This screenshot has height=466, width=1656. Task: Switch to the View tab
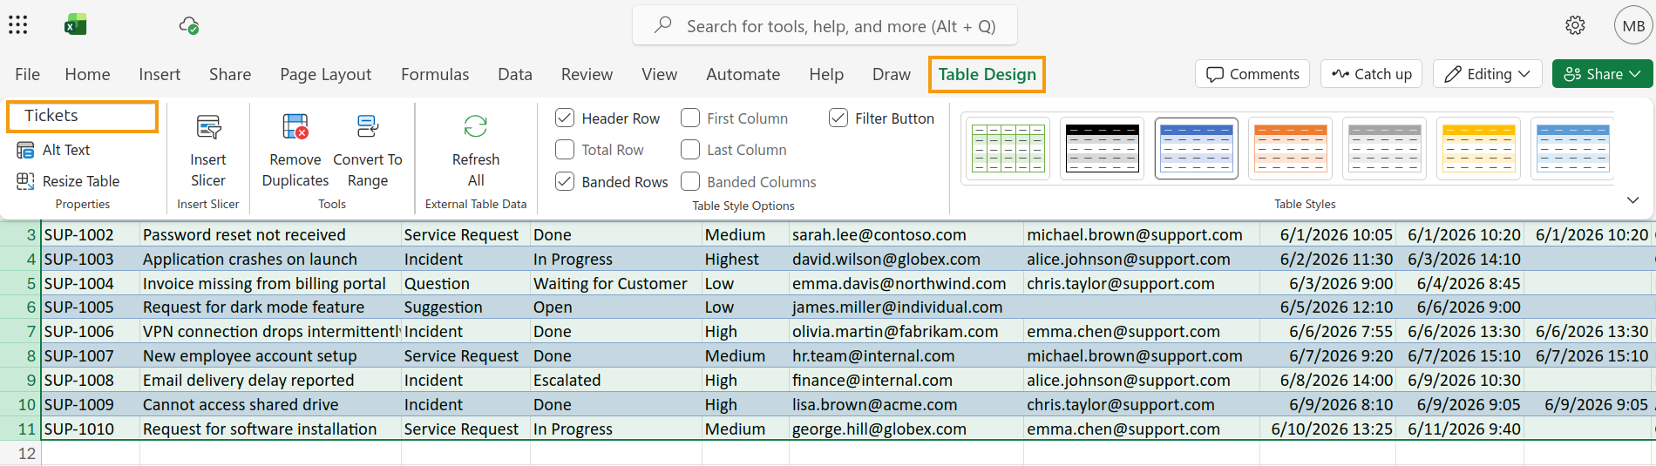[659, 74]
